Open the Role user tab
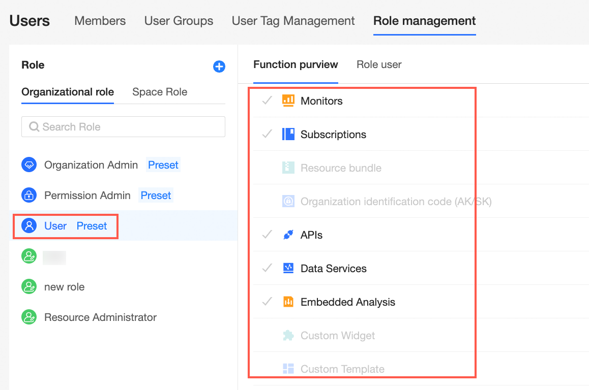 [x=379, y=64]
